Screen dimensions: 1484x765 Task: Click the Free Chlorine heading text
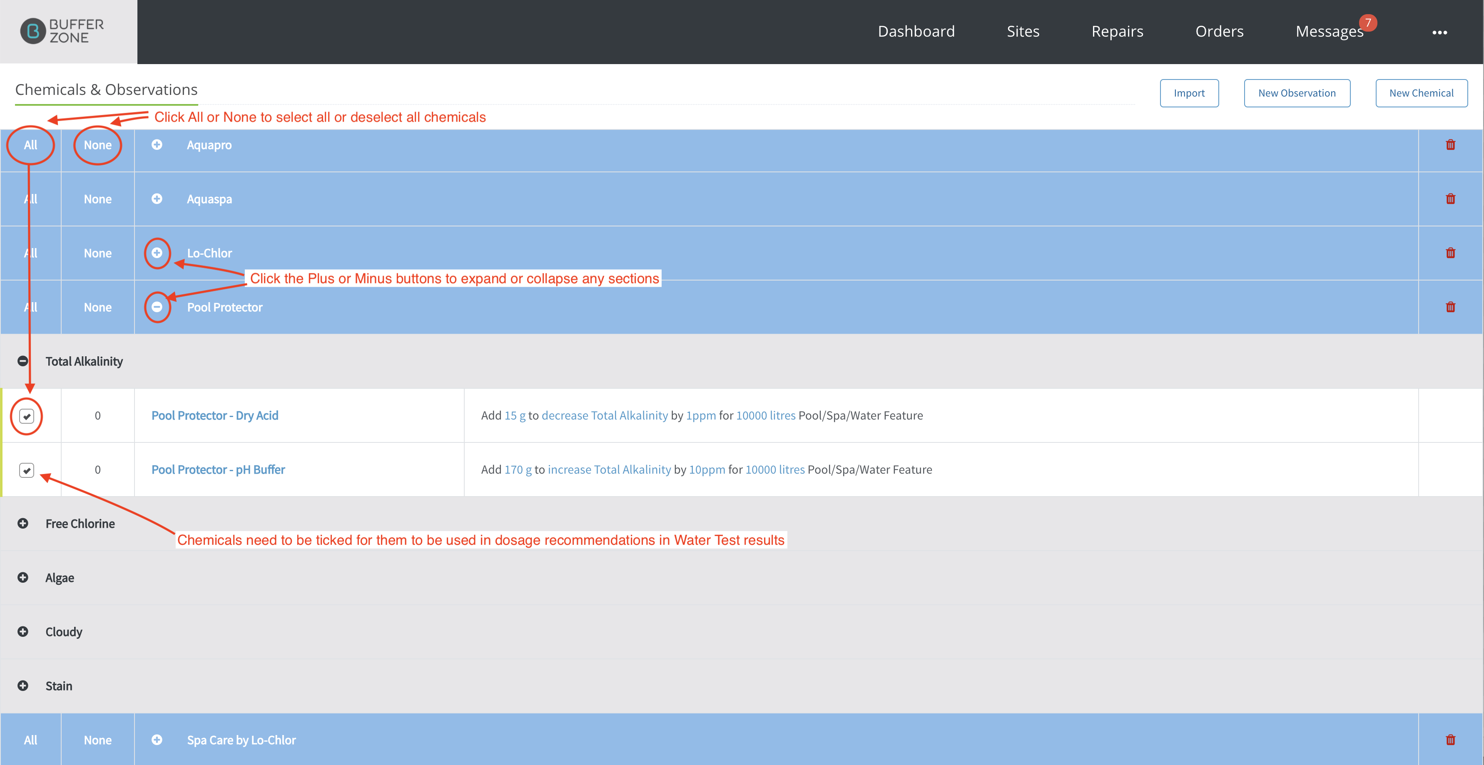(80, 524)
